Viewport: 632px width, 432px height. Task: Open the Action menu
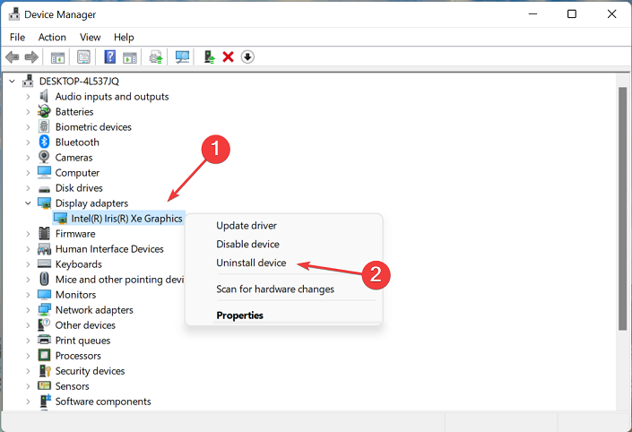pos(52,37)
